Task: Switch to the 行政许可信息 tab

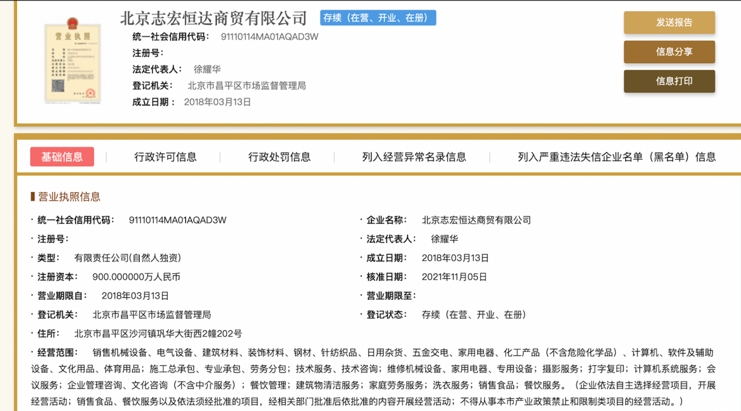Action: [166, 157]
